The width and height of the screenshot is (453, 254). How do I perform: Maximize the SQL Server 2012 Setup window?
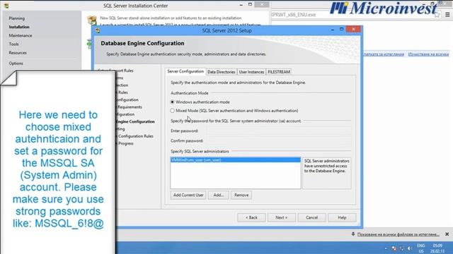pyautogui.click(x=341, y=30)
